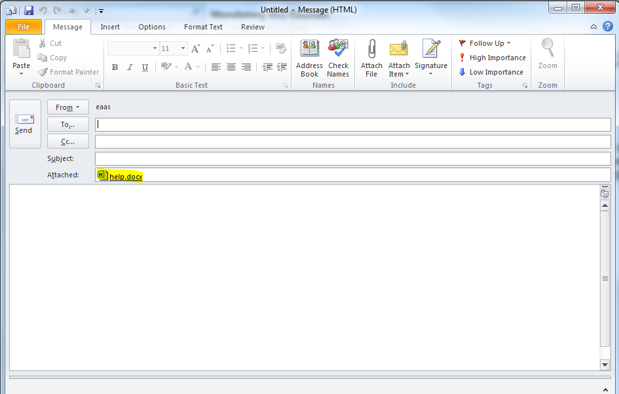The height and width of the screenshot is (394, 619).
Task: Open Outlook Help question mark
Action: click(x=608, y=26)
